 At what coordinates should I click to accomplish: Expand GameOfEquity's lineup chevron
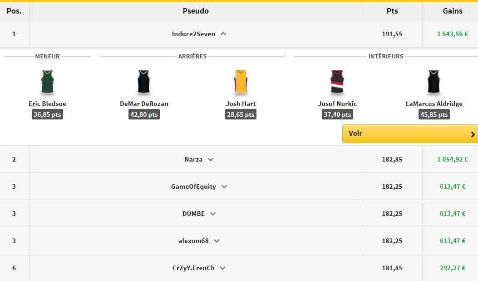click(224, 186)
